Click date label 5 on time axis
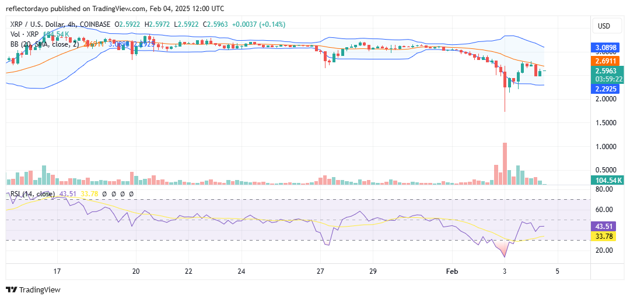This screenshot has height=300, width=630. (557, 271)
